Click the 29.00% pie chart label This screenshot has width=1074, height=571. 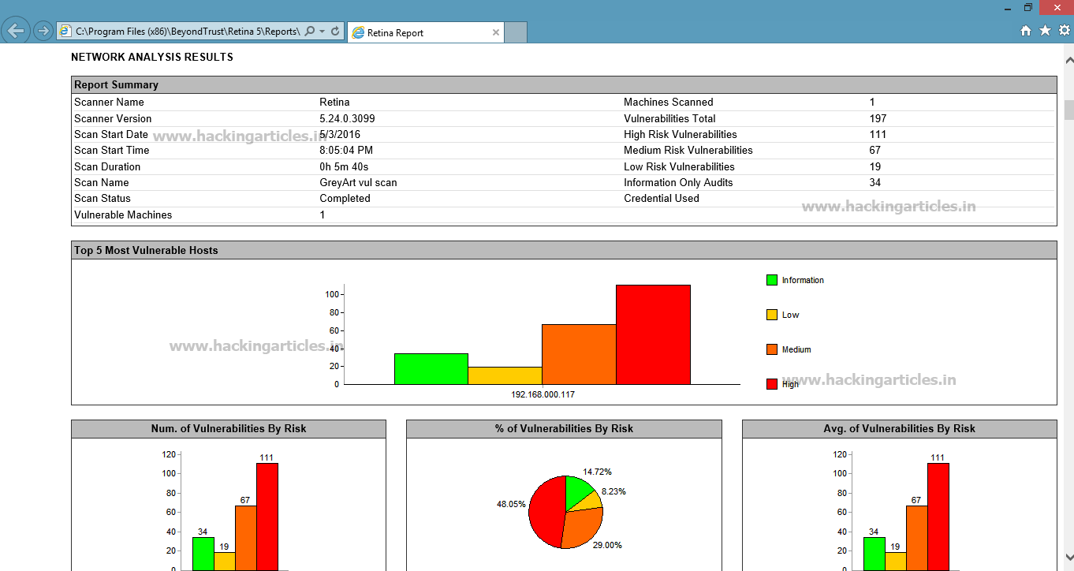607,545
